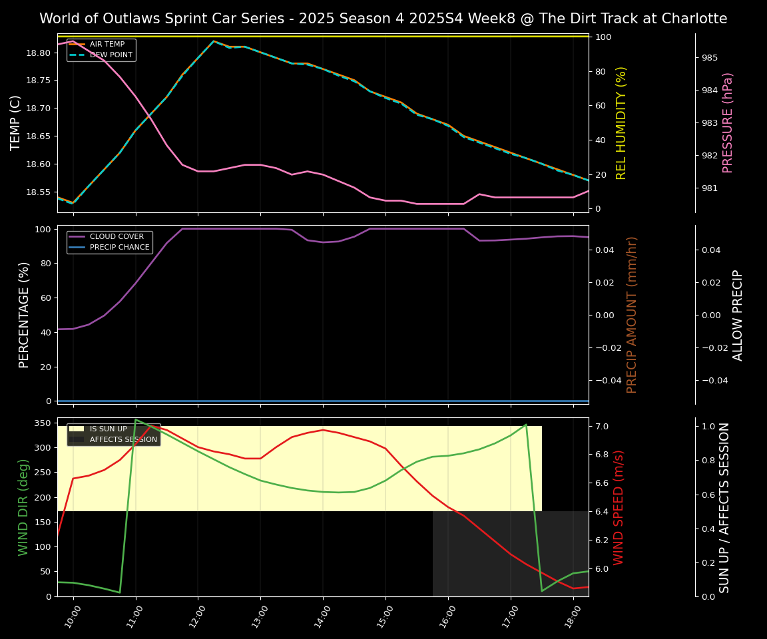This screenshot has width=767, height=639.
Task: Click the PRESSURE (hPa) axis label
Action: click(728, 122)
